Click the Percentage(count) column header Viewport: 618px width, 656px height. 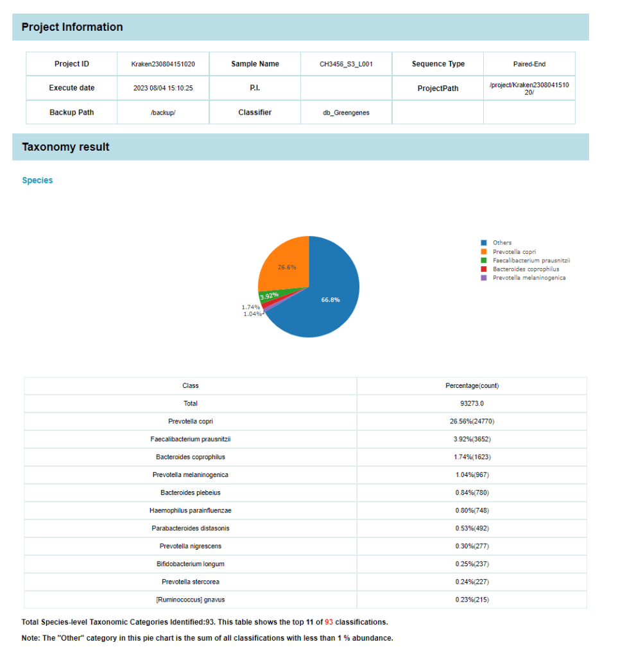(x=472, y=386)
